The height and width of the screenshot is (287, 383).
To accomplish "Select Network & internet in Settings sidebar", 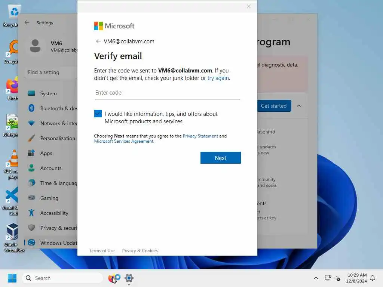I will tap(52, 123).
